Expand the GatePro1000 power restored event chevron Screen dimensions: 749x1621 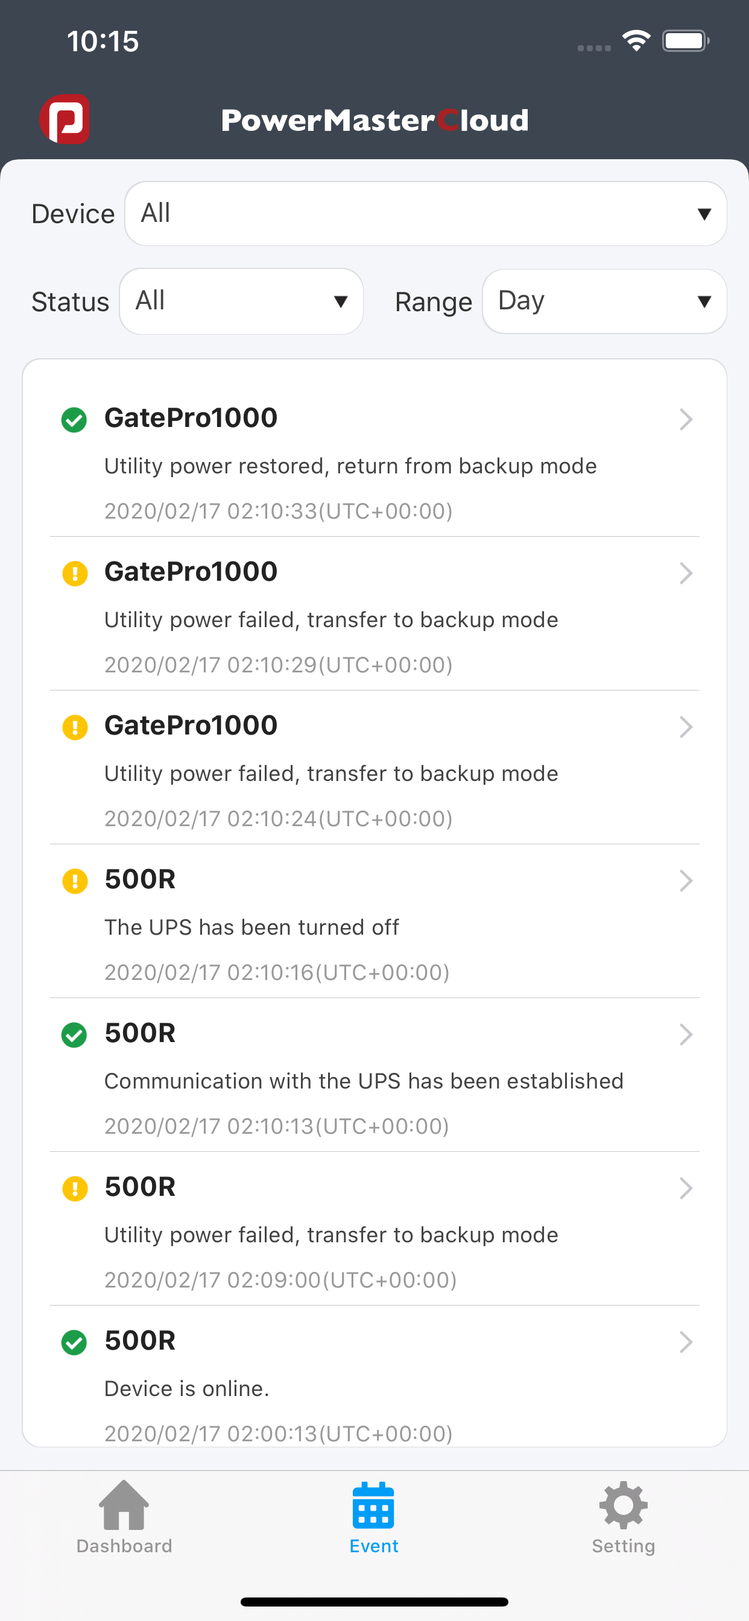[686, 419]
